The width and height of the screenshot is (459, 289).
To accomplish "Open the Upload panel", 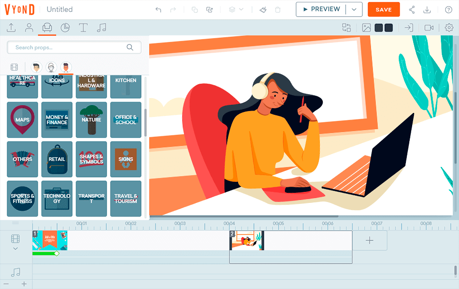I will click(x=11, y=28).
